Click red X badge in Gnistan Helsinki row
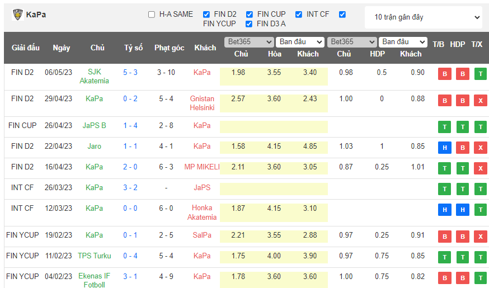The width and height of the screenshot is (489, 288). [480, 101]
